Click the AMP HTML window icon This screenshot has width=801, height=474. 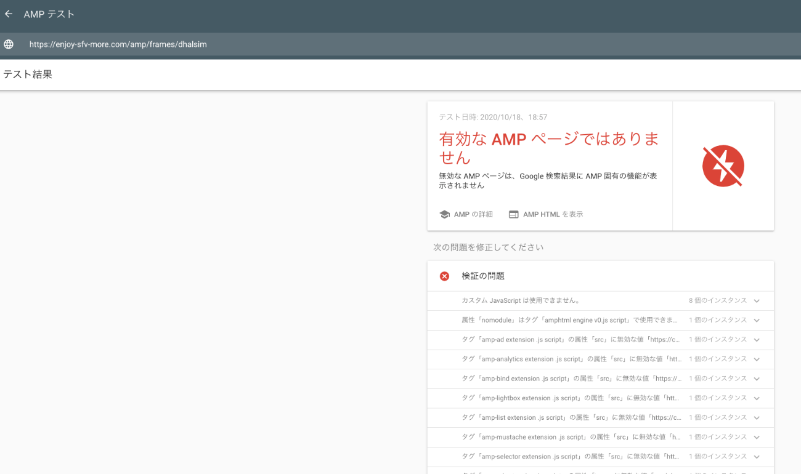point(513,214)
